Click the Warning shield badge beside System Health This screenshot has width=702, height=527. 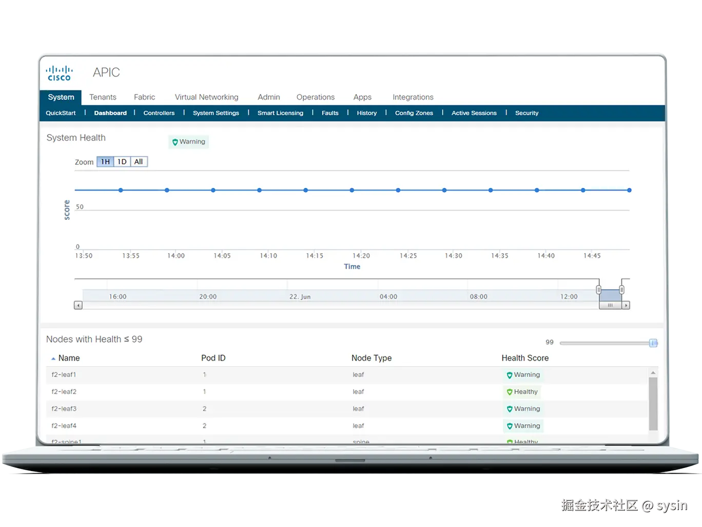[188, 142]
